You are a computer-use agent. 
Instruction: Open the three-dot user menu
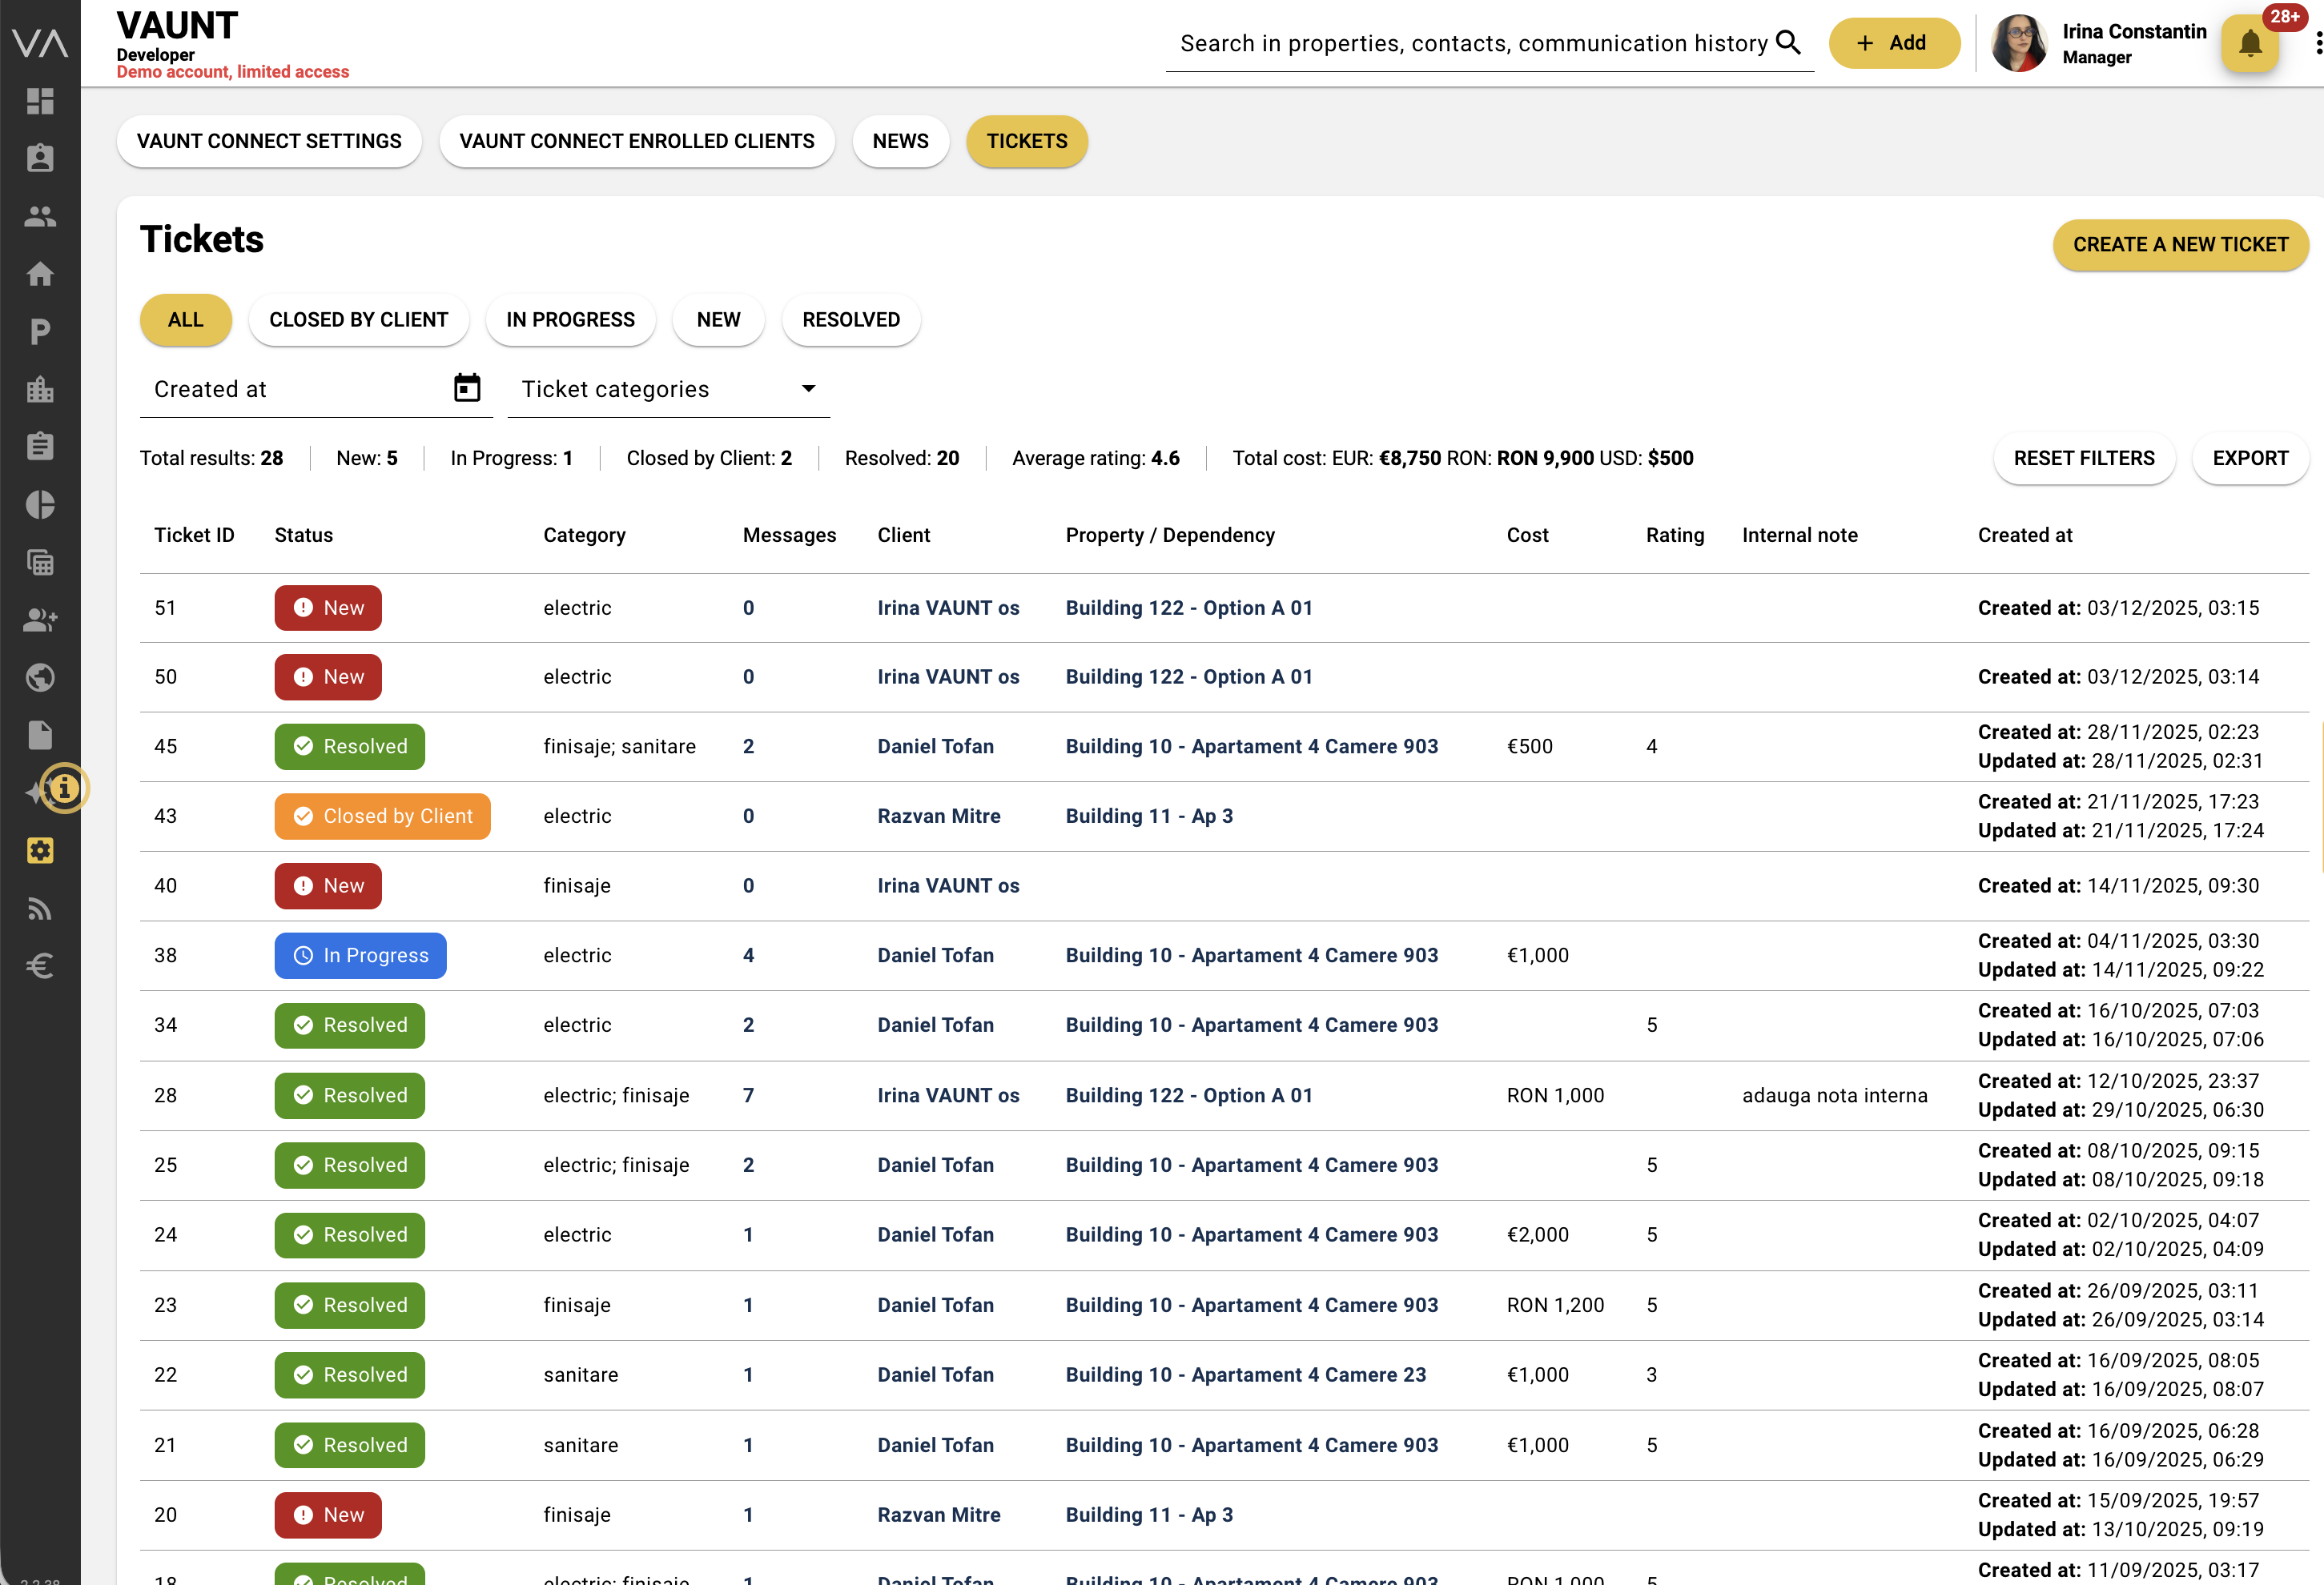pyautogui.click(x=2317, y=44)
